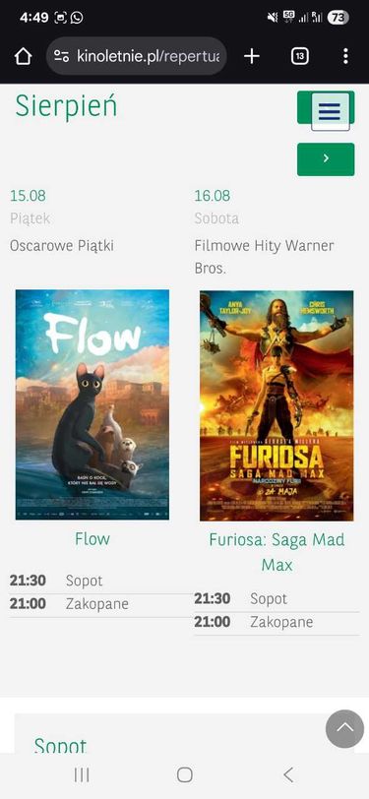Tap the site info icon in address bar
The width and height of the screenshot is (369, 799).
(62, 56)
